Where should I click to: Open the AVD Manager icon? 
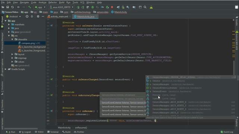point(123,7)
